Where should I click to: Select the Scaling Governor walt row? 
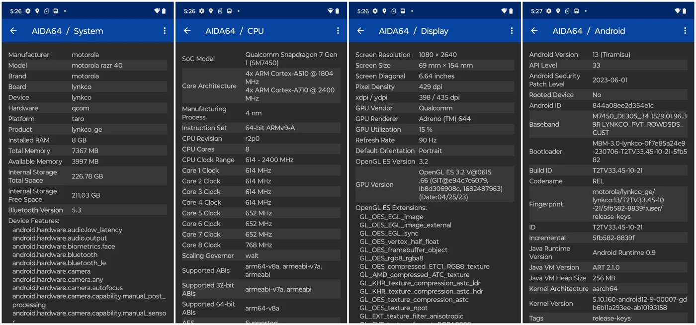[x=261, y=256]
